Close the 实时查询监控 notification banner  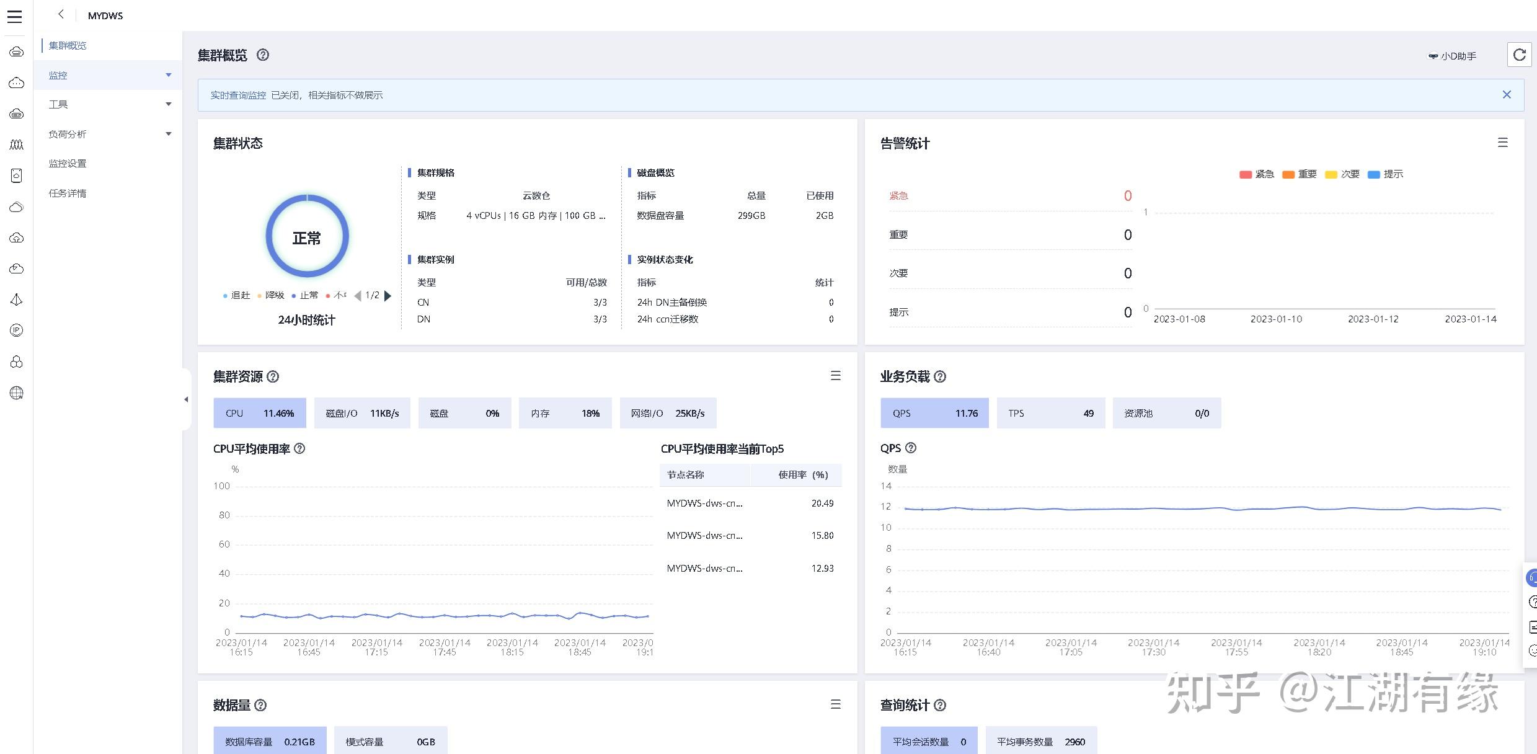[x=1507, y=94]
